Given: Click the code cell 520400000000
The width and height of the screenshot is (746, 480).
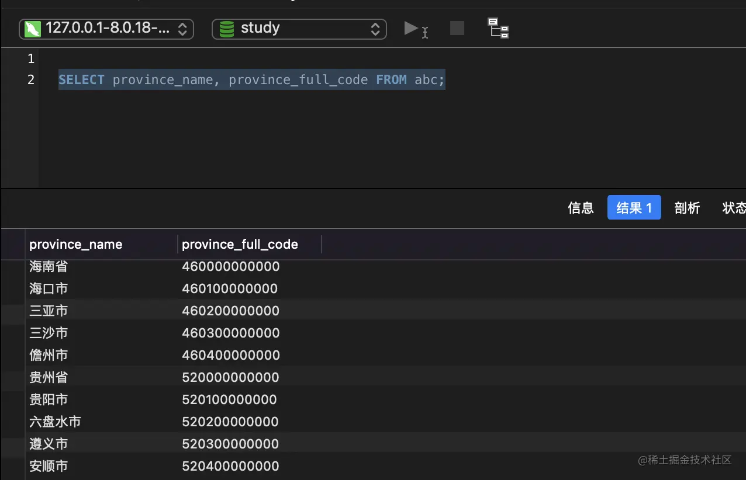Looking at the screenshot, I should coord(231,466).
